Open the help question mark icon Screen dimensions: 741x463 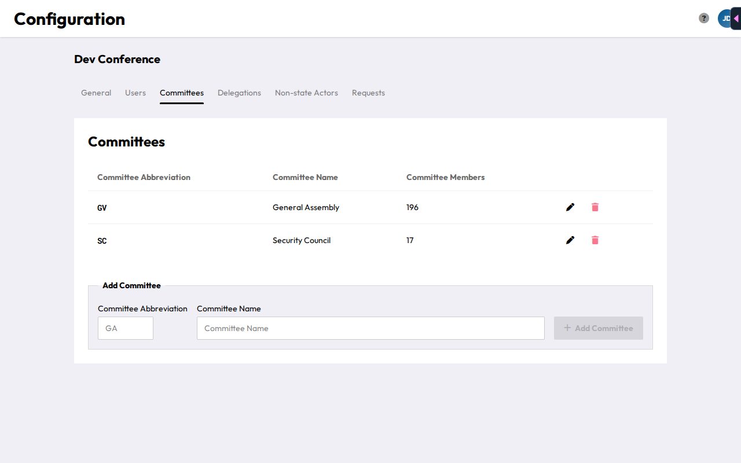704,18
